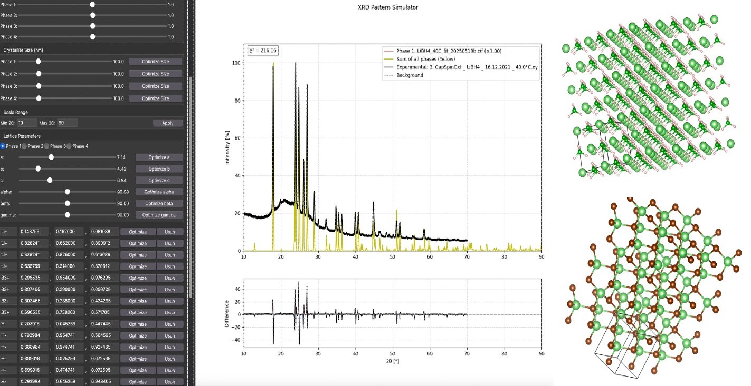Image resolution: width=751 pixels, height=386 pixels.
Task: Click the Phase 3 slider valued 1.0
Action: click(x=92, y=26)
